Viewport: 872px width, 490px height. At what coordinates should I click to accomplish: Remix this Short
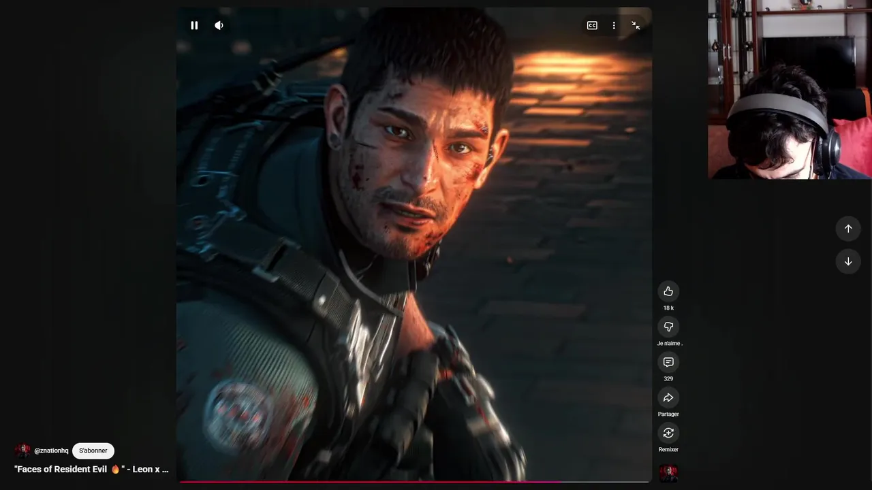pyautogui.click(x=668, y=433)
